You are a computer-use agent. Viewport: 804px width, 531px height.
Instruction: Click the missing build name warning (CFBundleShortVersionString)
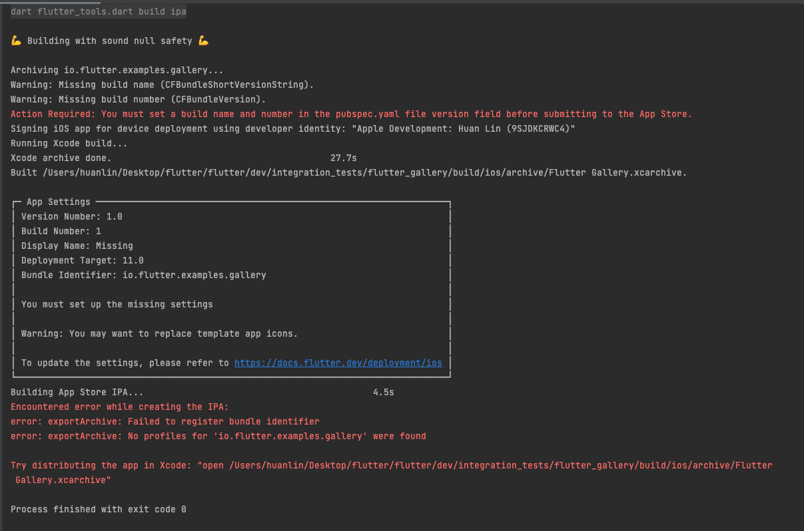click(x=162, y=85)
